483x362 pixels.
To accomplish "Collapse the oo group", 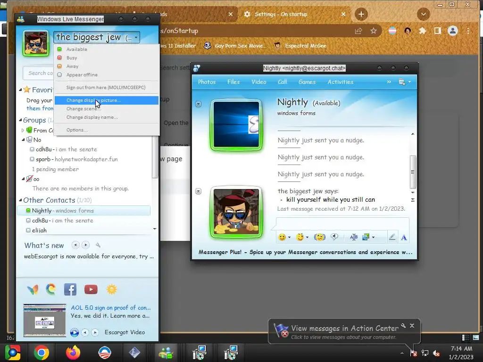I will (x=23, y=179).
